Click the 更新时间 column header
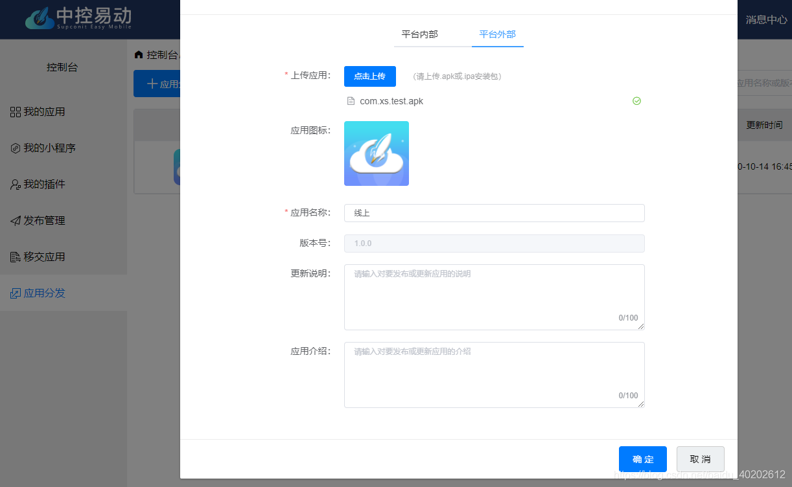Image resolution: width=792 pixels, height=487 pixels. coord(764,125)
